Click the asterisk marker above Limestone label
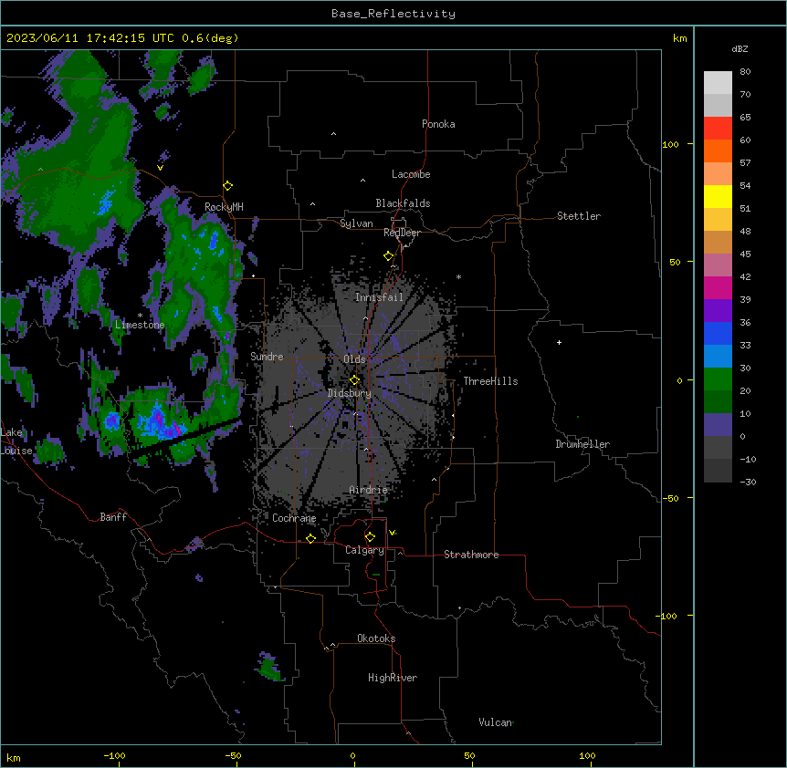Image resolution: width=787 pixels, height=768 pixels. tap(140, 316)
